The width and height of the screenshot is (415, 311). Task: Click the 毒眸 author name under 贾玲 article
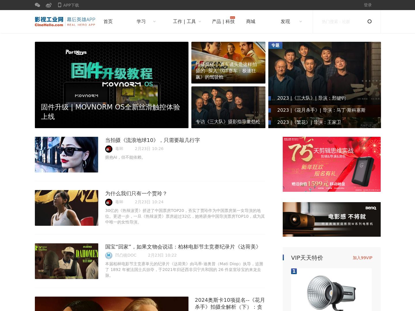point(119,202)
